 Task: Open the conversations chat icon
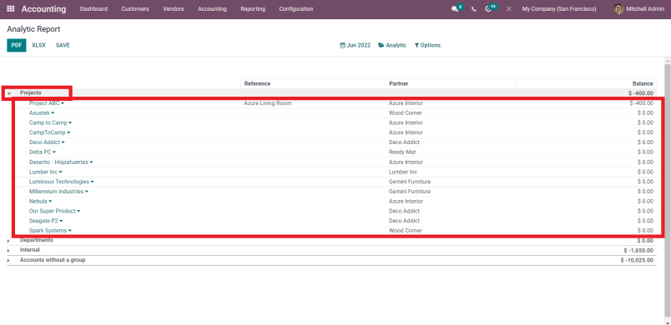(x=455, y=9)
